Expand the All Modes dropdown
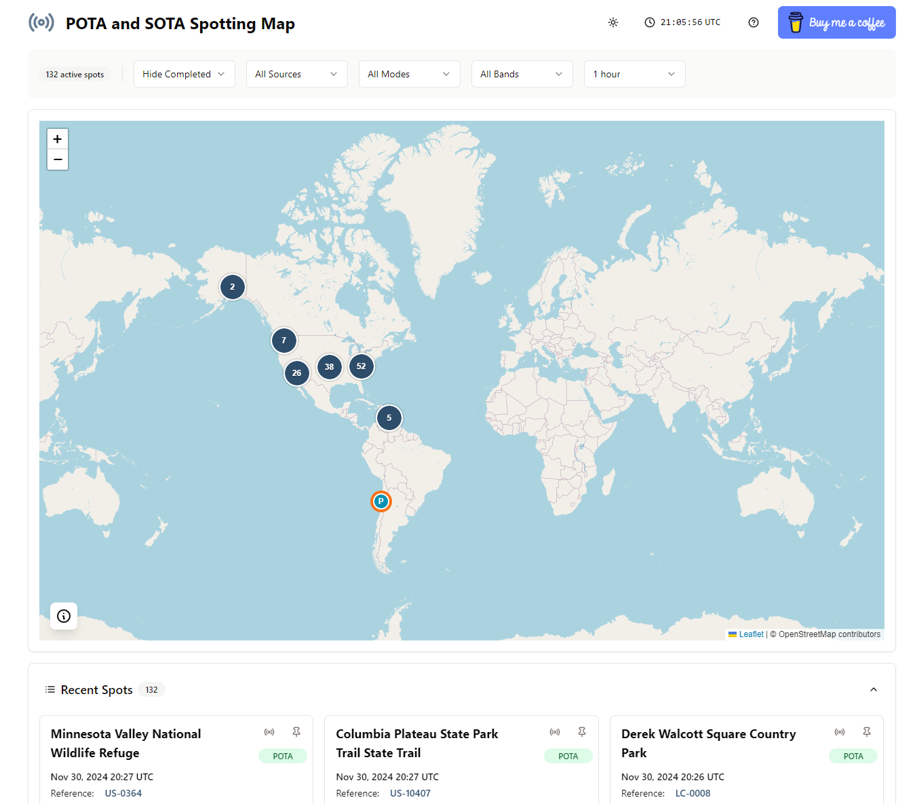This screenshot has width=915, height=804. [x=409, y=74]
